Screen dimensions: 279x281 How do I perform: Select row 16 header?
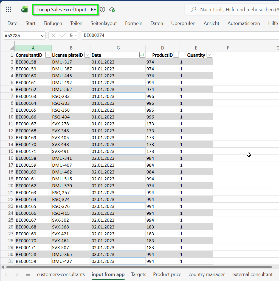coord(7,158)
